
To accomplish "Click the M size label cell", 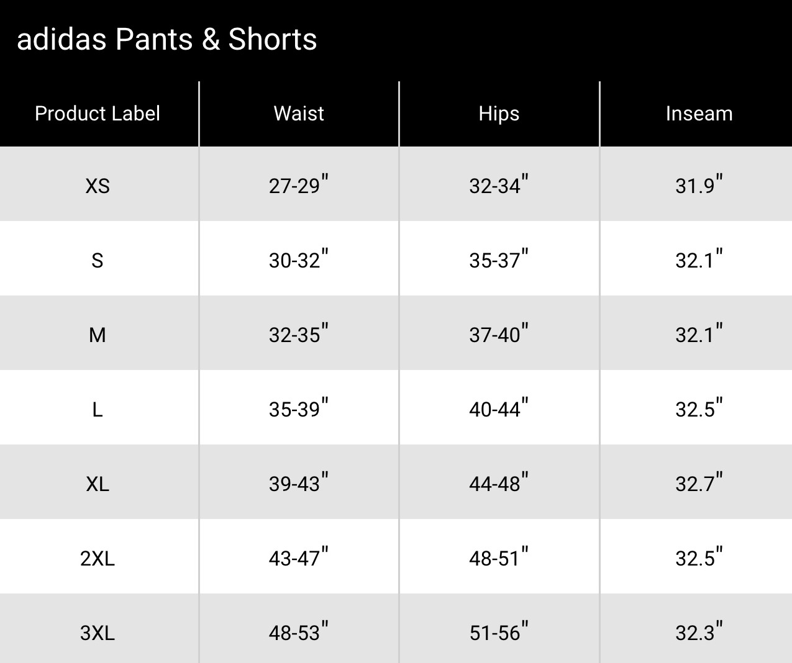I will tap(98, 335).
